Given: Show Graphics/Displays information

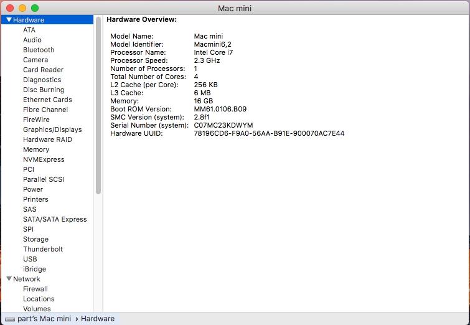Looking at the screenshot, I should click(52, 130).
